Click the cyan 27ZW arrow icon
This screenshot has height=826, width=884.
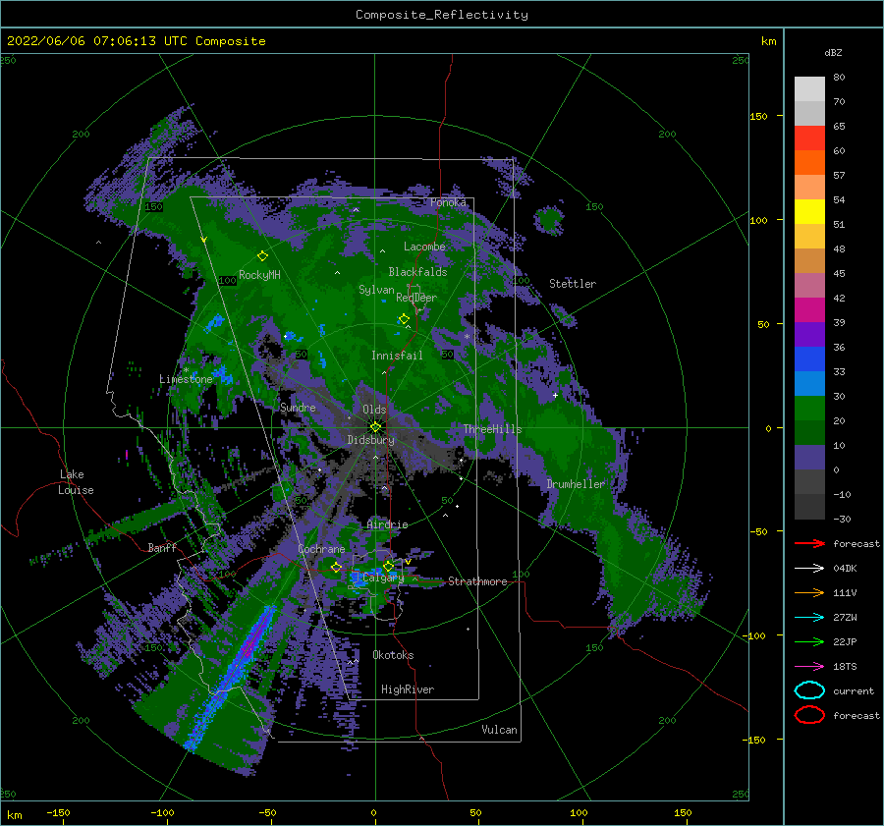coord(809,617)
